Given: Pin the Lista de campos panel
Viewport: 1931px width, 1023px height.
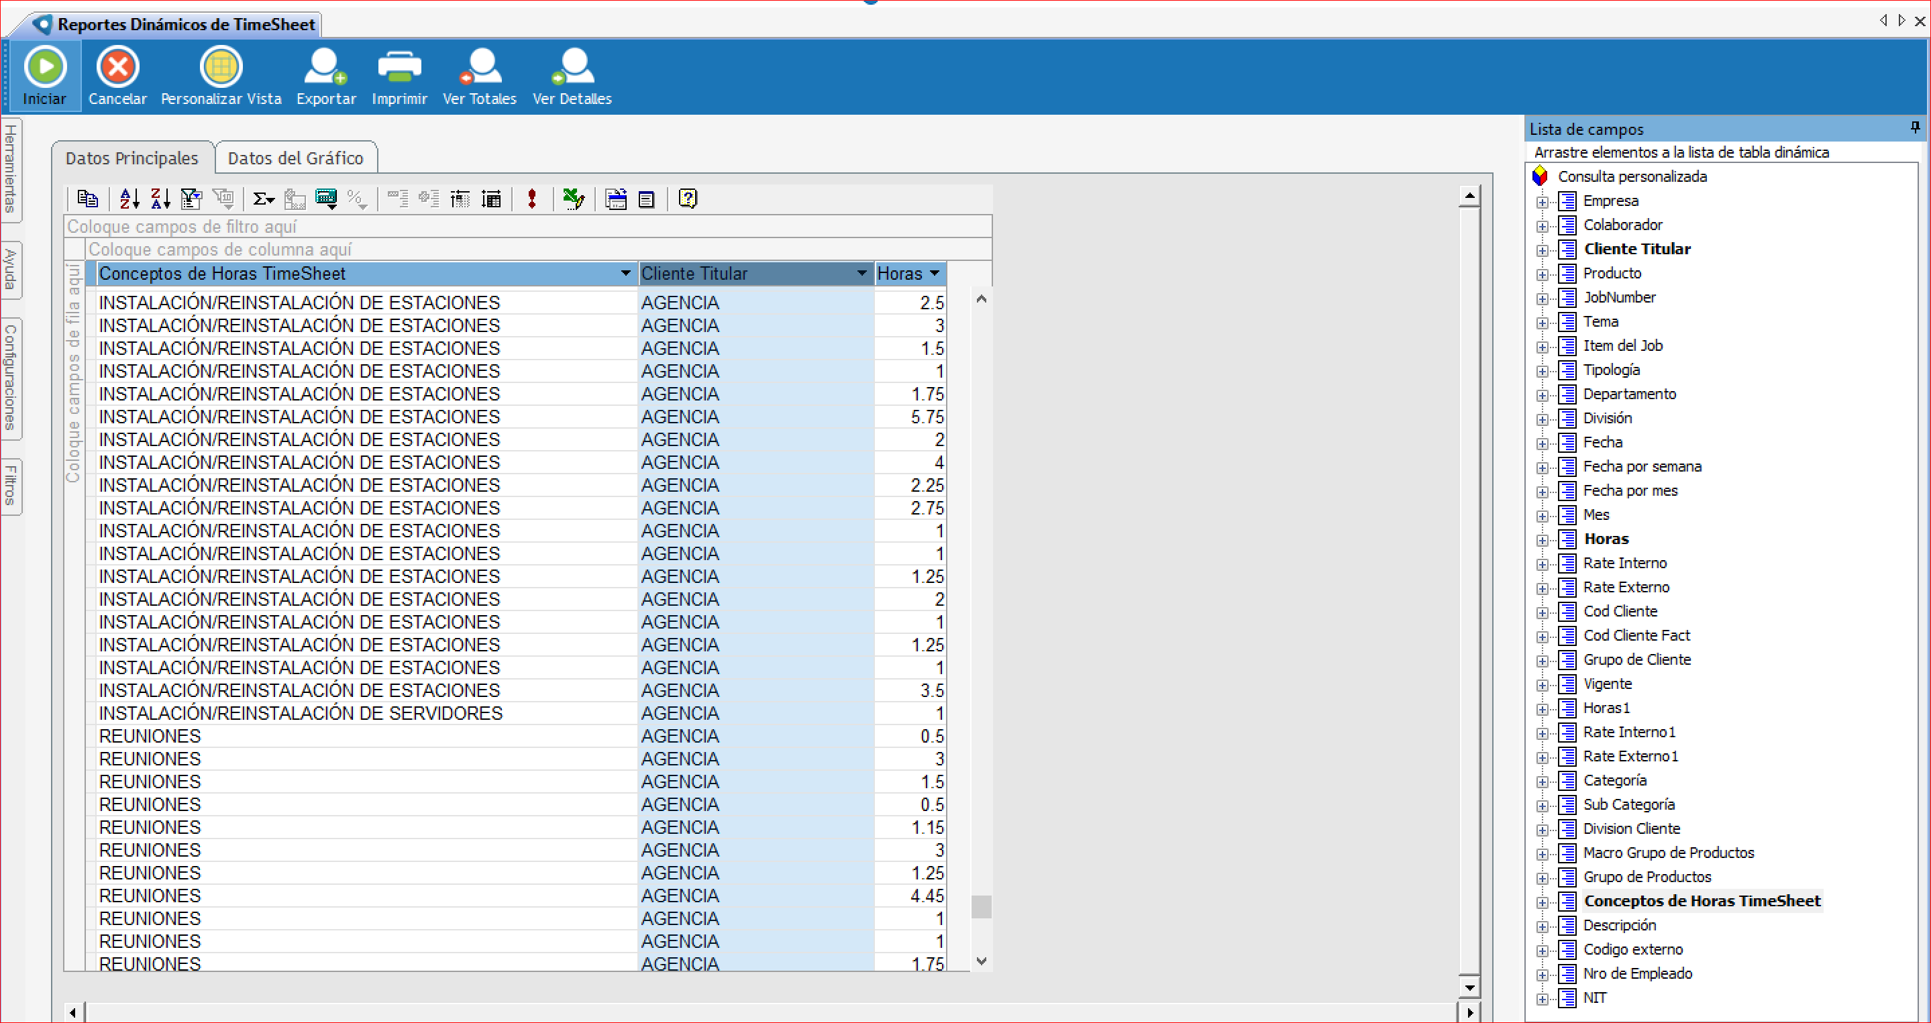Looking at the screenshot, I should click(x=1914, y=128).
